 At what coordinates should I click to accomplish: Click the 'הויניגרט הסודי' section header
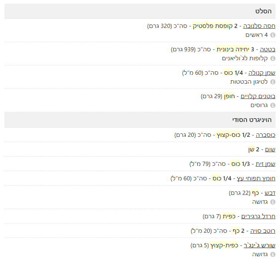coord(252,120)
